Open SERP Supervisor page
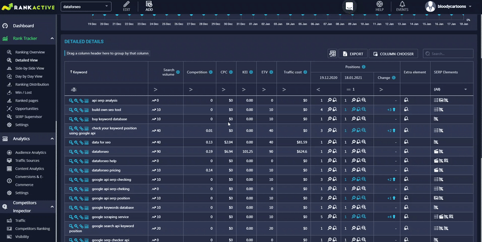 (x=28, y=117)
